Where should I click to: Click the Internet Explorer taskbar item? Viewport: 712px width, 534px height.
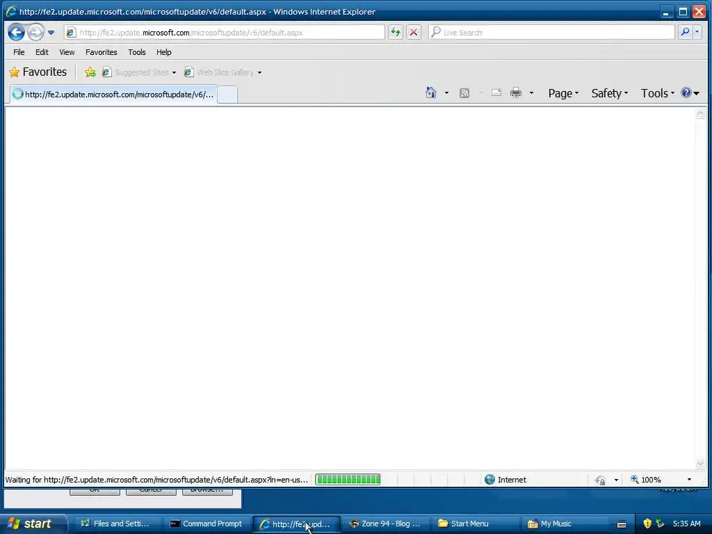296,524
